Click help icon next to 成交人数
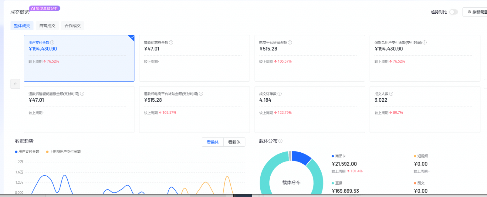This screenshot has width=487, height=197. 391,94
